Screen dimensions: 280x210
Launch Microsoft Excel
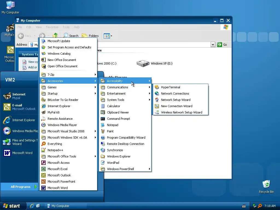(x=68, y=169)
